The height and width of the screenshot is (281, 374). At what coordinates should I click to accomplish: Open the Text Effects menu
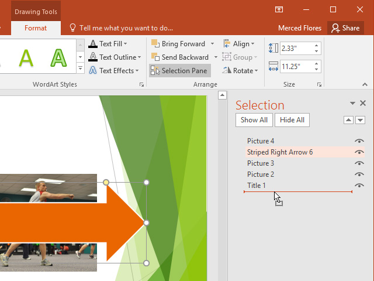click(x=114, y=71)
